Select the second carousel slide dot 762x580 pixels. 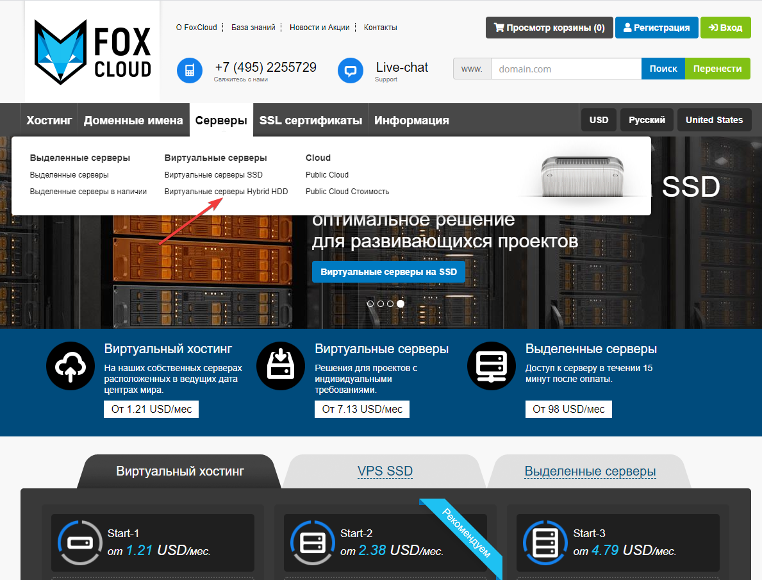click(381, 304)
